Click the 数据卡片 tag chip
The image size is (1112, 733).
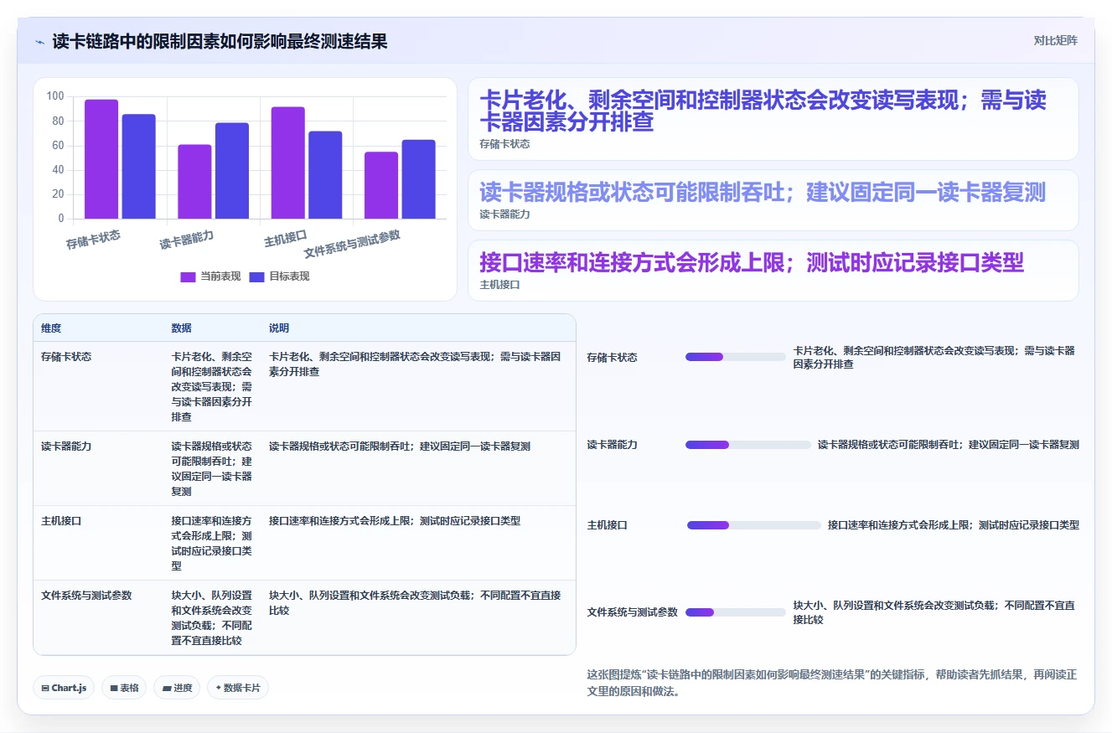click(x=238, y=688)
